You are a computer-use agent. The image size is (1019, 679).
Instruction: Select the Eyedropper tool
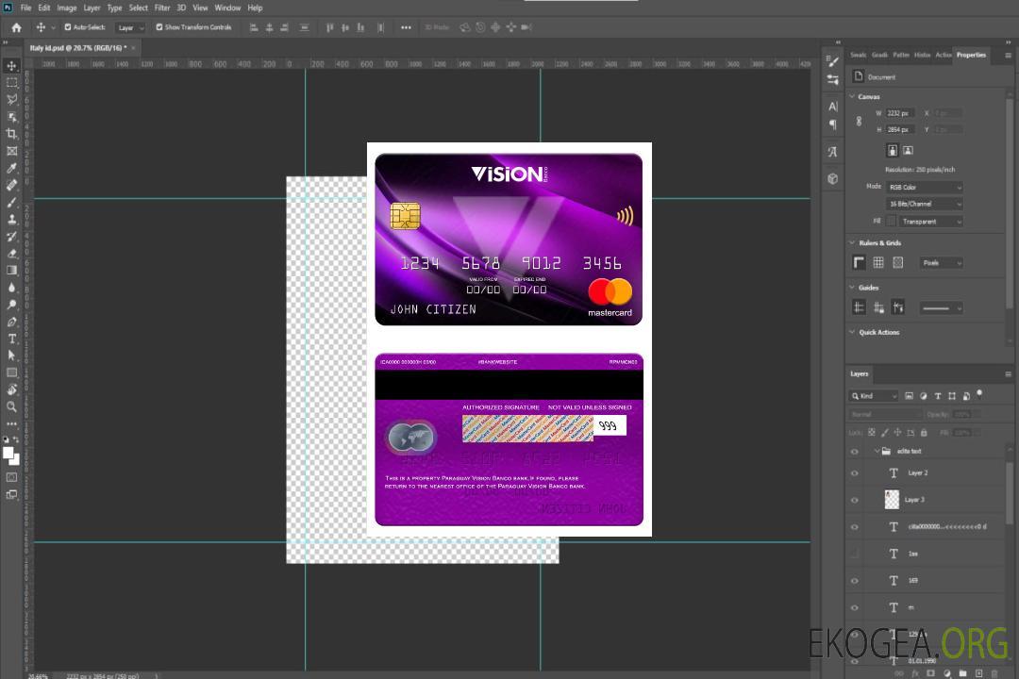[x=11, y=168]
